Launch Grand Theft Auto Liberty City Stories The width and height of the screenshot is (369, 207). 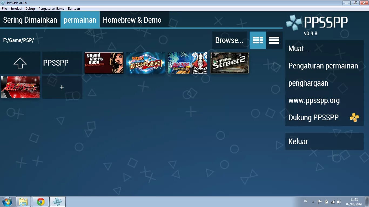(104, 63)
